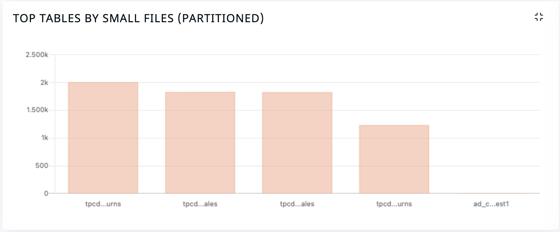560x232 pixels.
Task: Click the second tpcd...urns axis label
Action: (x=394, y=204)
